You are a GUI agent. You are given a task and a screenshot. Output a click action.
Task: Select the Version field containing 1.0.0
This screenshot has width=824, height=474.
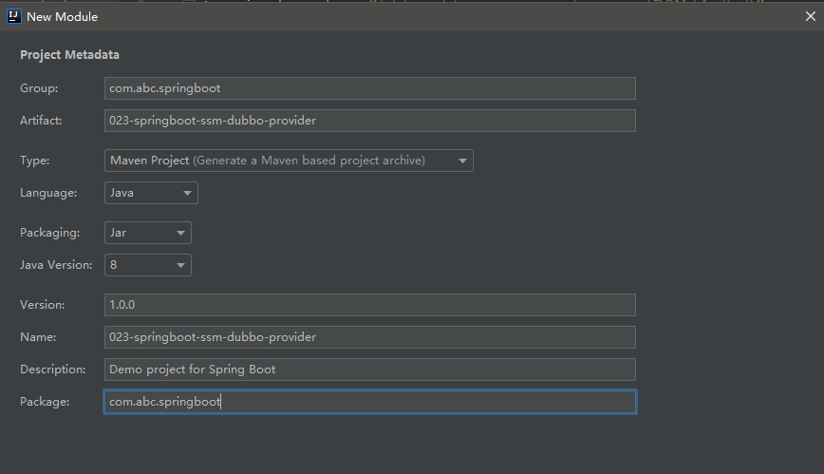pos(369,305)
